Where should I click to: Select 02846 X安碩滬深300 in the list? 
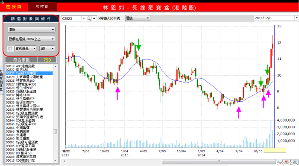click(x=29, y=124)
